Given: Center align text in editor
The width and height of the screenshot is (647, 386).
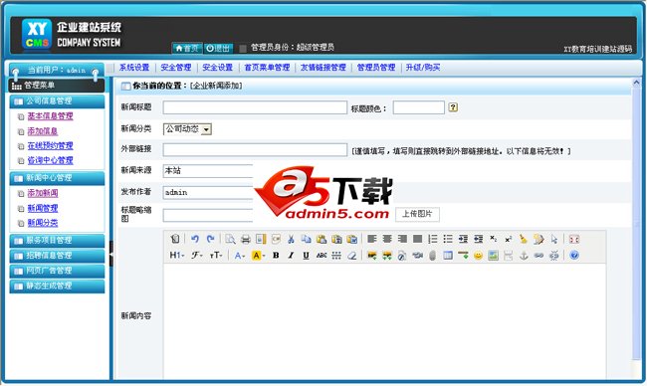Looking at the screenshot, I should [387, 239].
